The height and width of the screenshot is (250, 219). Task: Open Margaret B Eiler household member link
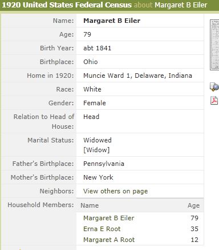coord(109,218)
